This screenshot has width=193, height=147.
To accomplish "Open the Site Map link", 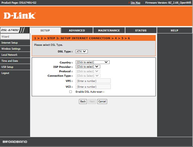I will (x=135, y=3).
